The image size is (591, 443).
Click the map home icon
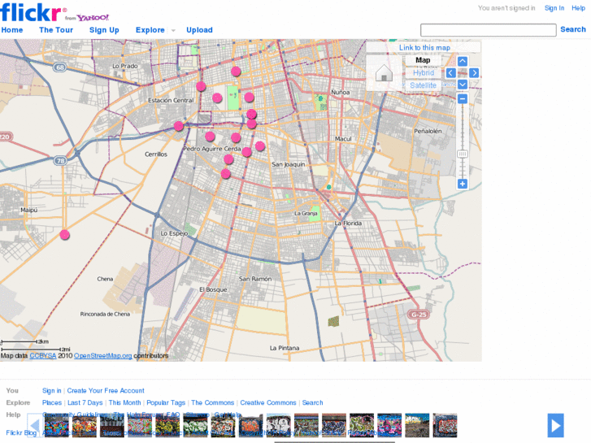pyautogui.click(x=384, y=73)
